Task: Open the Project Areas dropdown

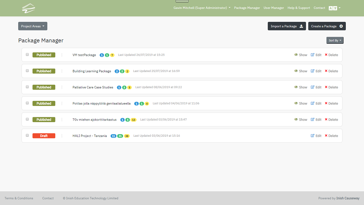Action: click(33, 26)
